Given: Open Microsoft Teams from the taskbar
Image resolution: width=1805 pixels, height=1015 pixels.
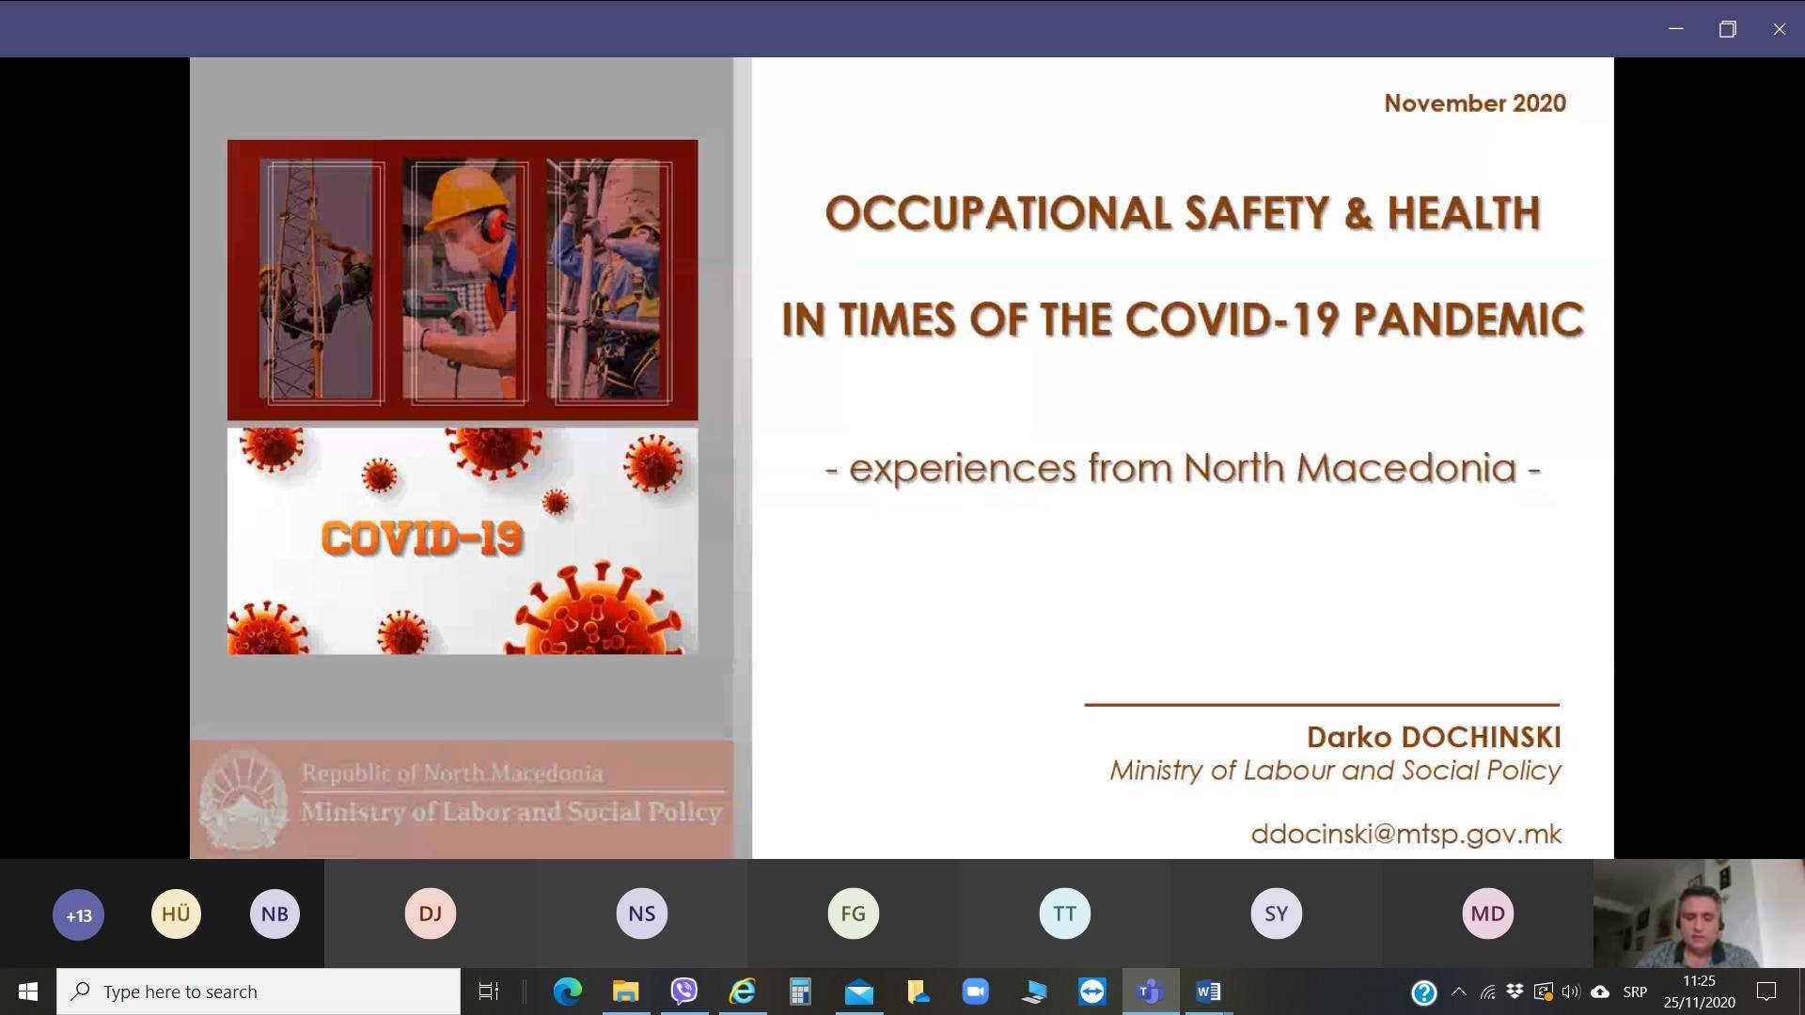Looking at the screenshot, I should 1150,992.
